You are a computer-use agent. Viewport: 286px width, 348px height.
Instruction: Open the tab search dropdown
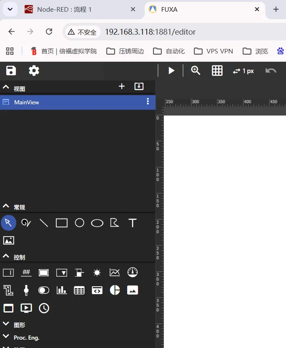(10, 9)
